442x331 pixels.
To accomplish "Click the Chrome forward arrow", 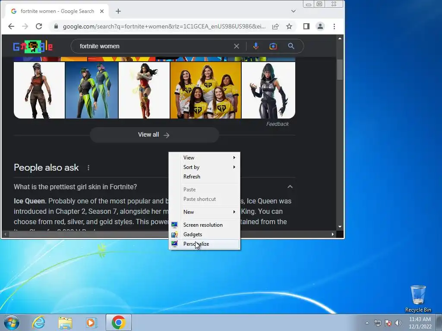I will tap(25, 26).
